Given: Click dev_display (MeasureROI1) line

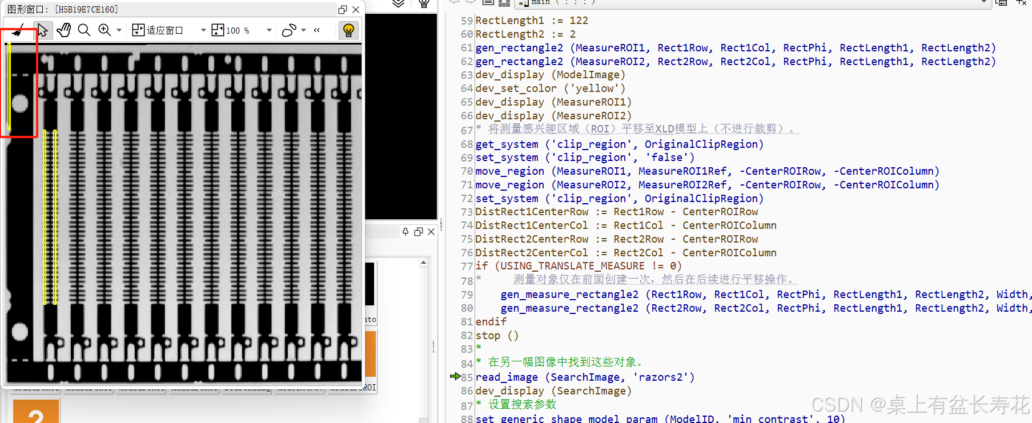Looking at the screenshot, I should pos(553,102).
